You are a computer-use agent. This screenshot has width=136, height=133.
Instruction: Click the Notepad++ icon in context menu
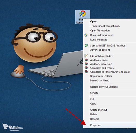(86, 56)
